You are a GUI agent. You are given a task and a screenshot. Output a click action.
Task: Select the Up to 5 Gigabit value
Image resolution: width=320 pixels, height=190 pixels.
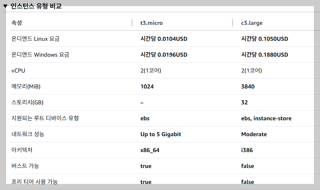[x=161, y=135]
